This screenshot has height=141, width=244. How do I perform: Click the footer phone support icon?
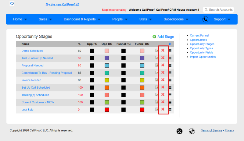[x=192, y=131]
